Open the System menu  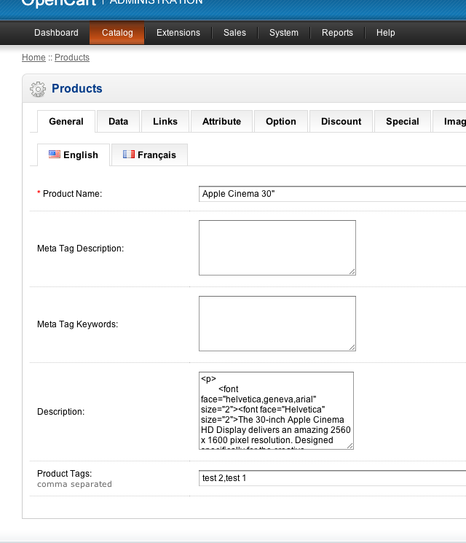[284, 33]
